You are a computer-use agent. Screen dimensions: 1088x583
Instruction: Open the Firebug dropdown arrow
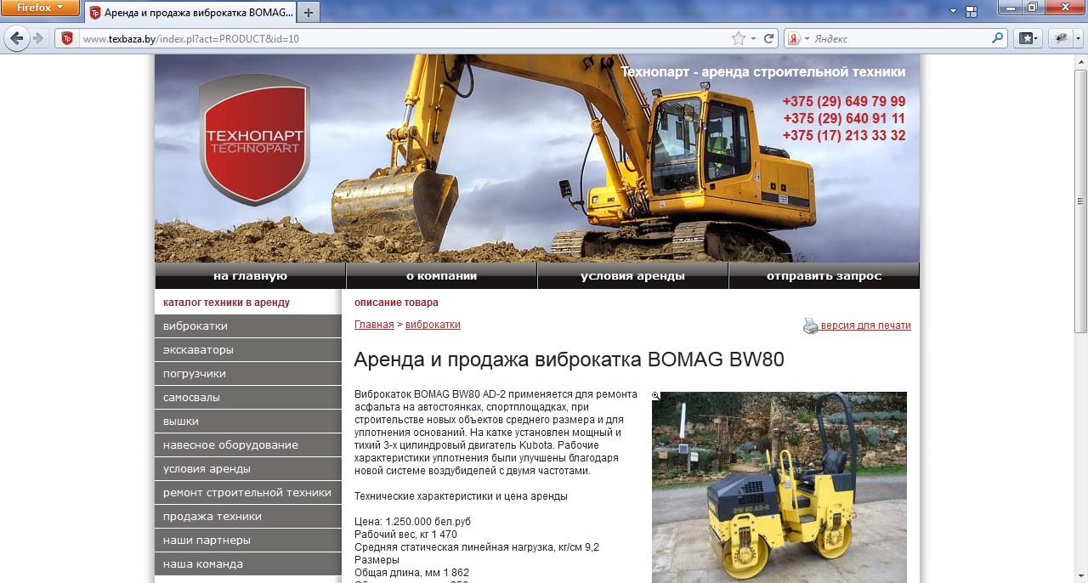(x=1079, y=38)
